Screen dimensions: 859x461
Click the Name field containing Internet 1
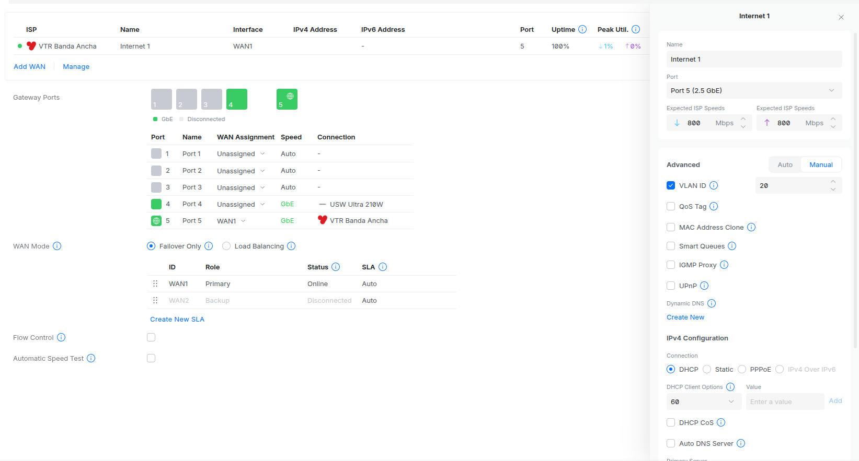753,59
